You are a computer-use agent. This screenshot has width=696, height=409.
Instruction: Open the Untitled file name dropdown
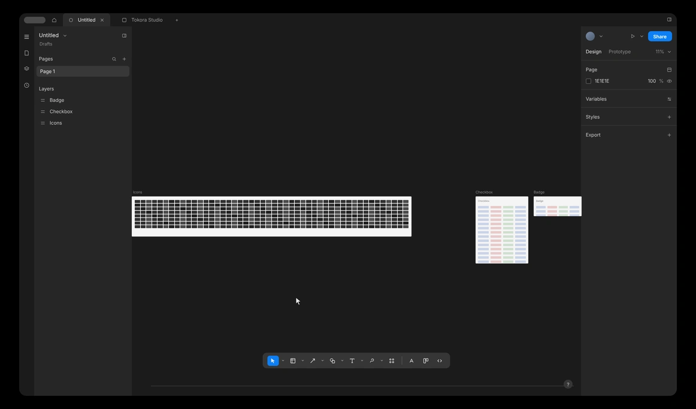tap(65, 35)
